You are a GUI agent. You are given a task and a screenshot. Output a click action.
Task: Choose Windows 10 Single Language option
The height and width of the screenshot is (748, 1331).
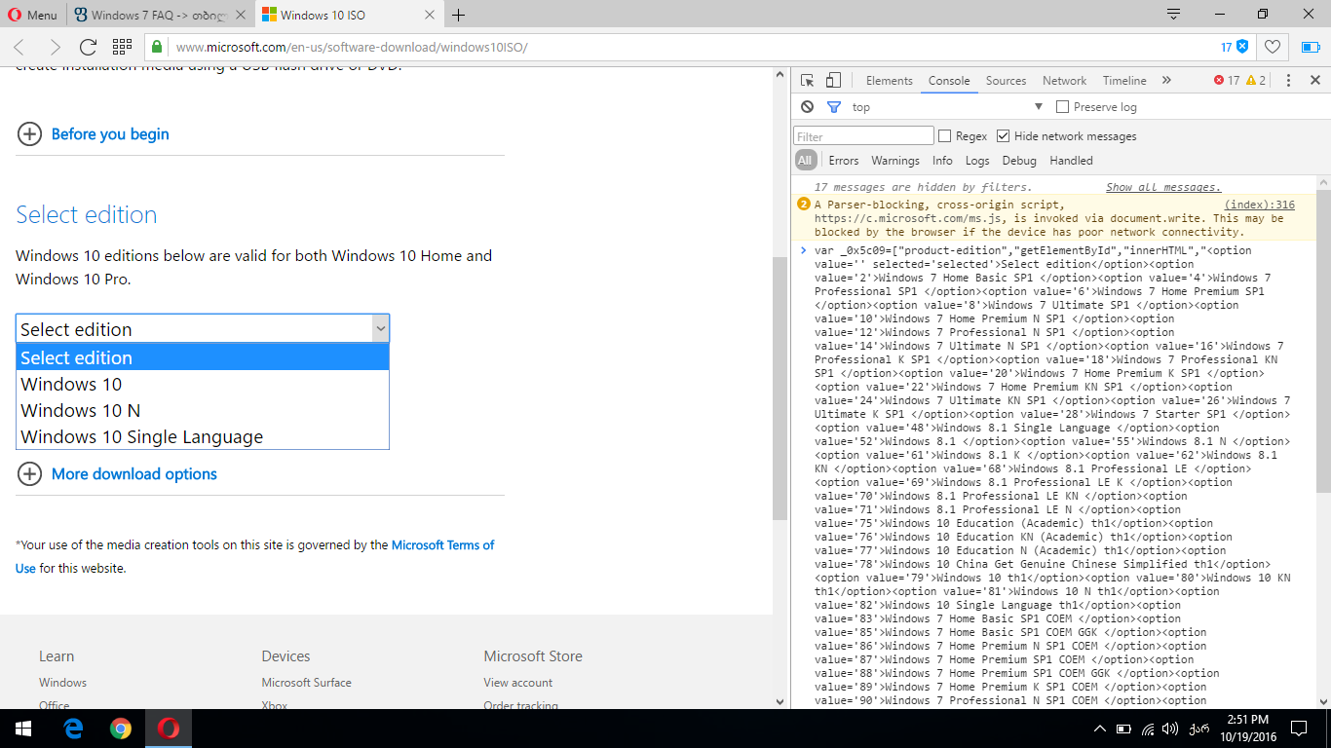(142, 437)
